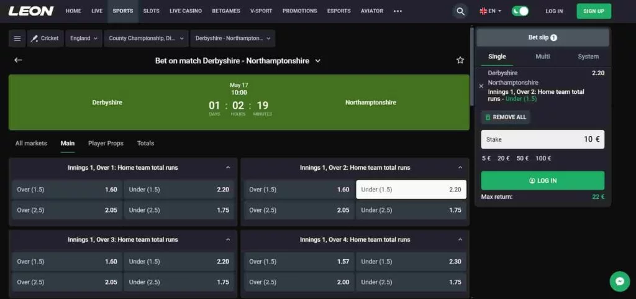Collapse Innings 1, Over 4 market

tap(460, 240)
